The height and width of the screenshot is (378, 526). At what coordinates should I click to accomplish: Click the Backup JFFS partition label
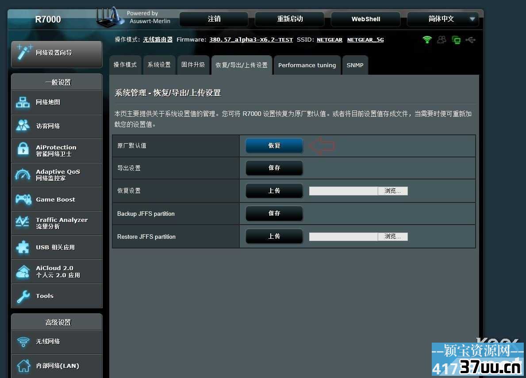point(146,214)
